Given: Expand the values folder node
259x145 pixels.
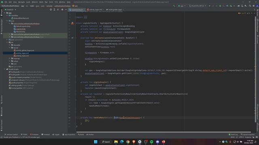Looking at the screenshot, I should pos(9,61).
